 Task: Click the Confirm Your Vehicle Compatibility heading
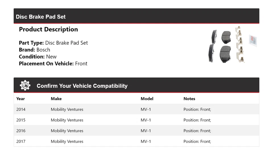pyautogui.click(x=82, y=86)
